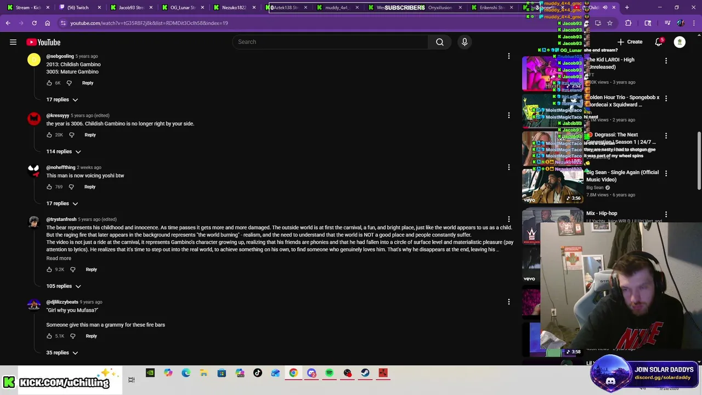Open action menu for @sebgosling comment
Screen dimensions: 702x395
[x=508, y=57]
